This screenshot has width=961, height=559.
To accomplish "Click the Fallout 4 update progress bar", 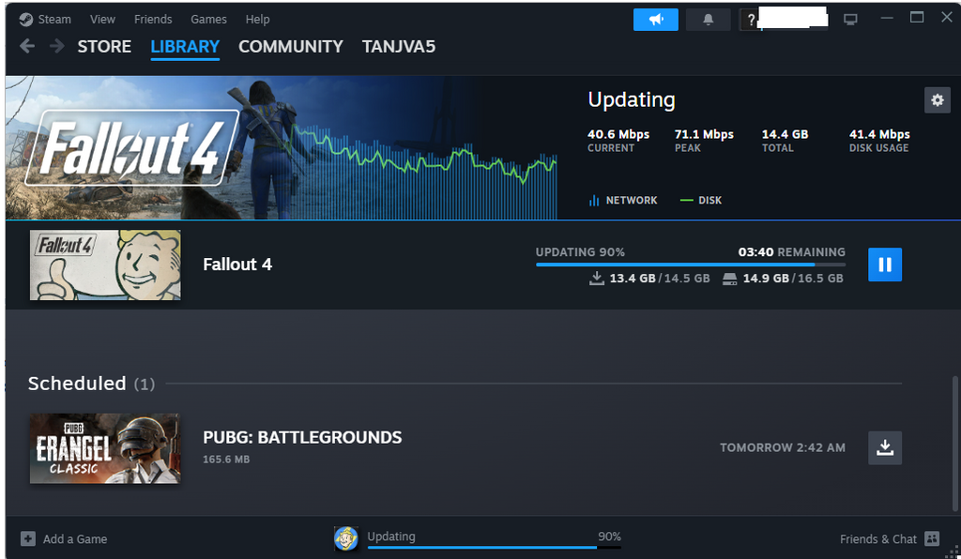I will (690, 264).
